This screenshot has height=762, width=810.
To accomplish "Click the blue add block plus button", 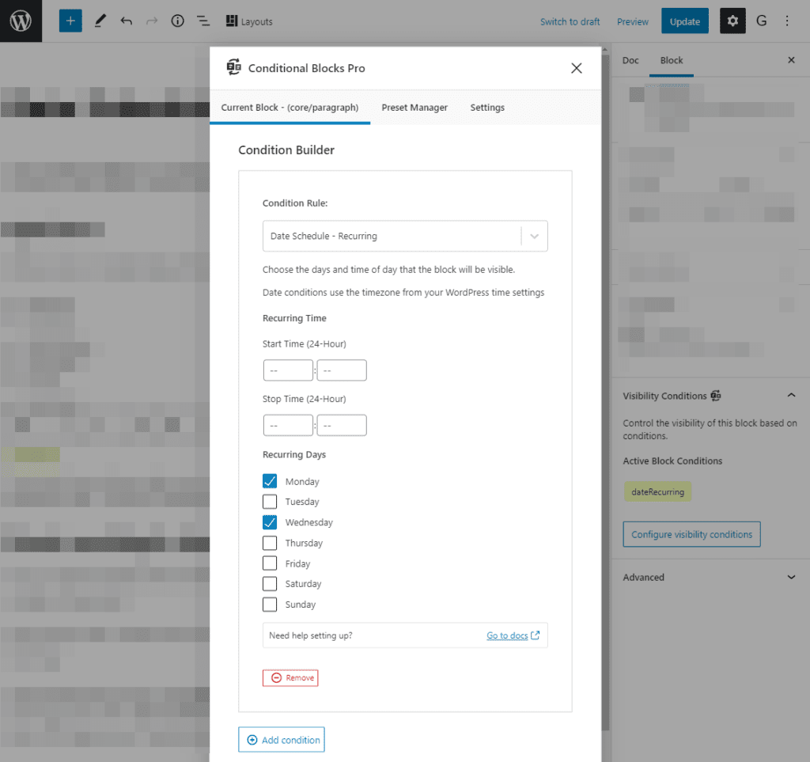I will tap(70, 21).
